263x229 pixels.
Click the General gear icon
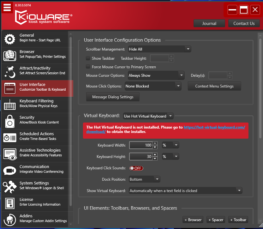point(10,39)
